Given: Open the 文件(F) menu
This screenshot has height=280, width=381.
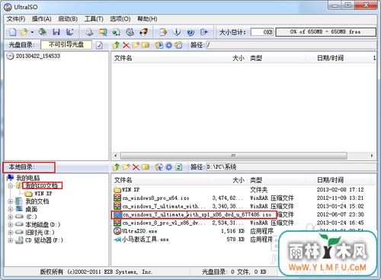Looking at the screenshot, I should coord(16,19).
